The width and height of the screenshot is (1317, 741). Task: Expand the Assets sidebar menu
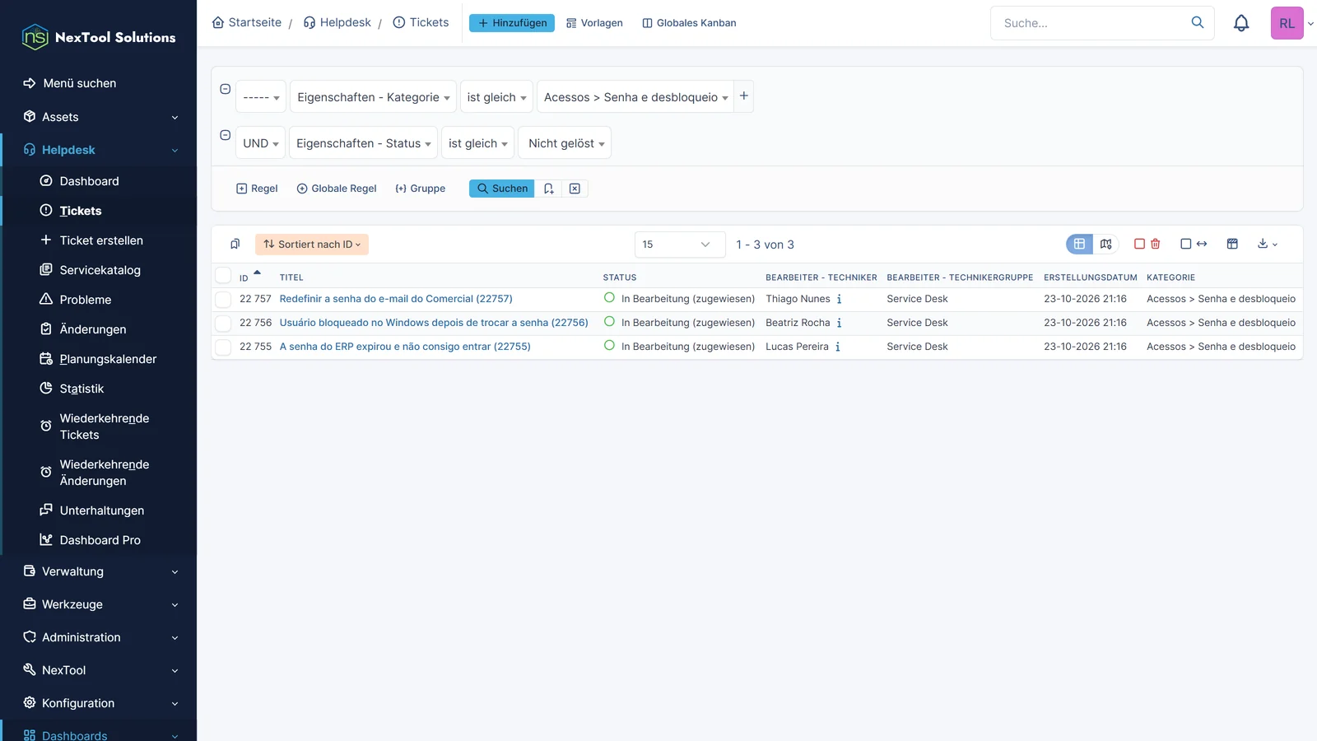point(99,117)
